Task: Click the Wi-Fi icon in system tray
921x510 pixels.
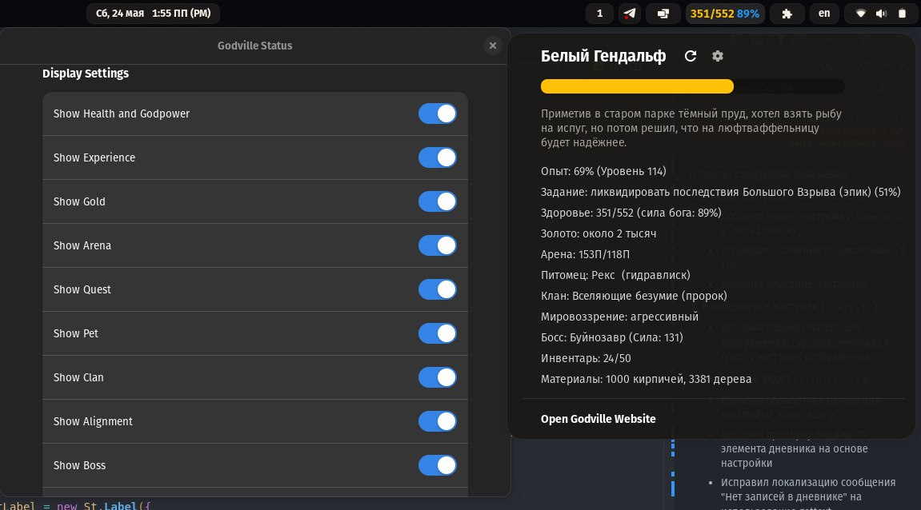Action: 861,14
